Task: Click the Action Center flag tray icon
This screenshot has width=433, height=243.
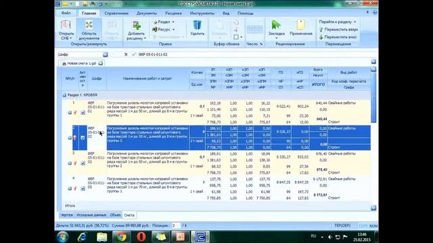Action: point(345,237)
